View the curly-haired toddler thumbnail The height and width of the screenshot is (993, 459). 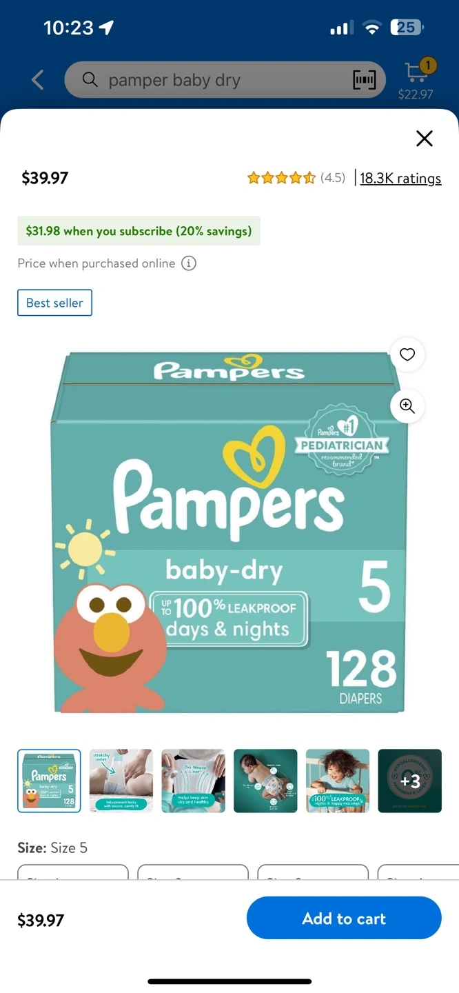tap(338, 781)
